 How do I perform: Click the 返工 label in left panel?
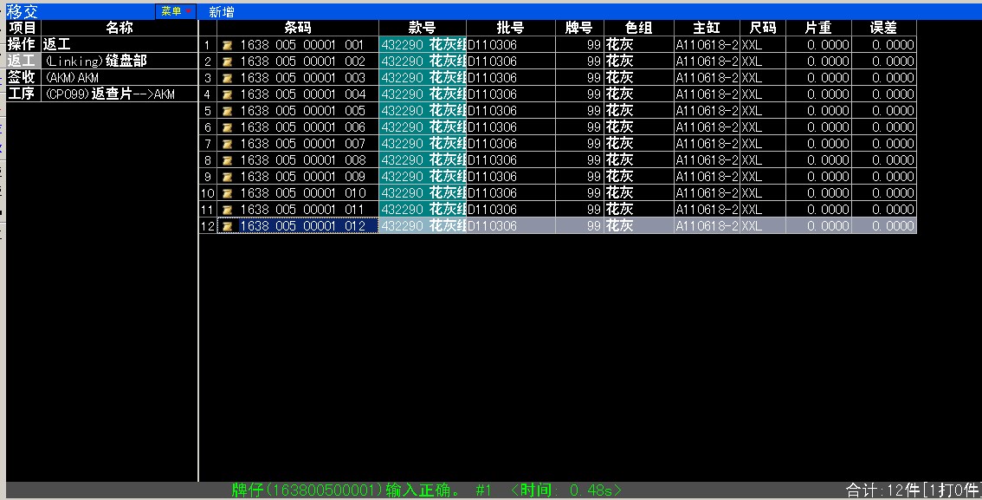point(23,61)
